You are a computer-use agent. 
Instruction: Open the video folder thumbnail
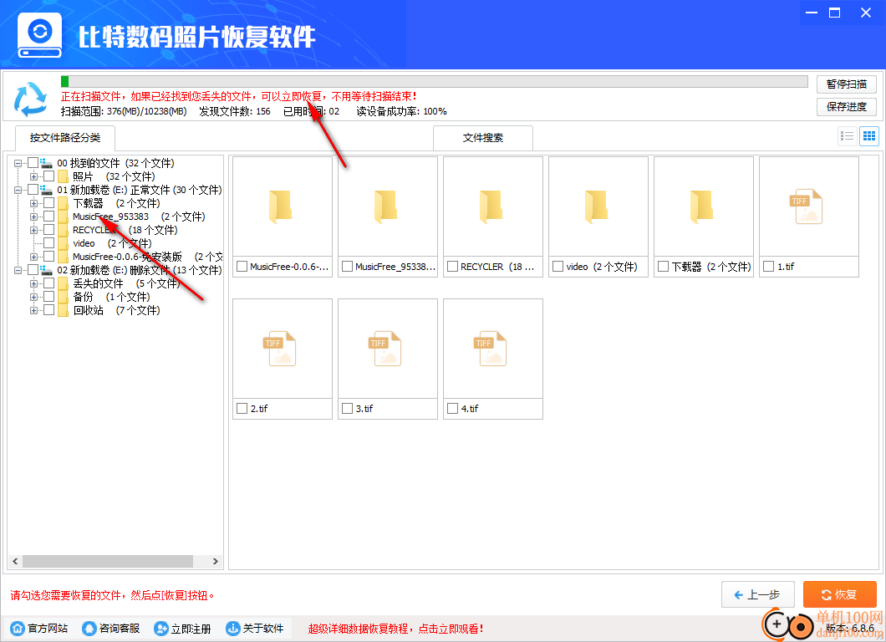pyautogui.click(x=598, y=206)
